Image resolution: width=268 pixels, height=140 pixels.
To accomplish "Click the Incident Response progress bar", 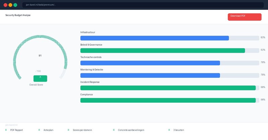I will click(x=170, y=88).
